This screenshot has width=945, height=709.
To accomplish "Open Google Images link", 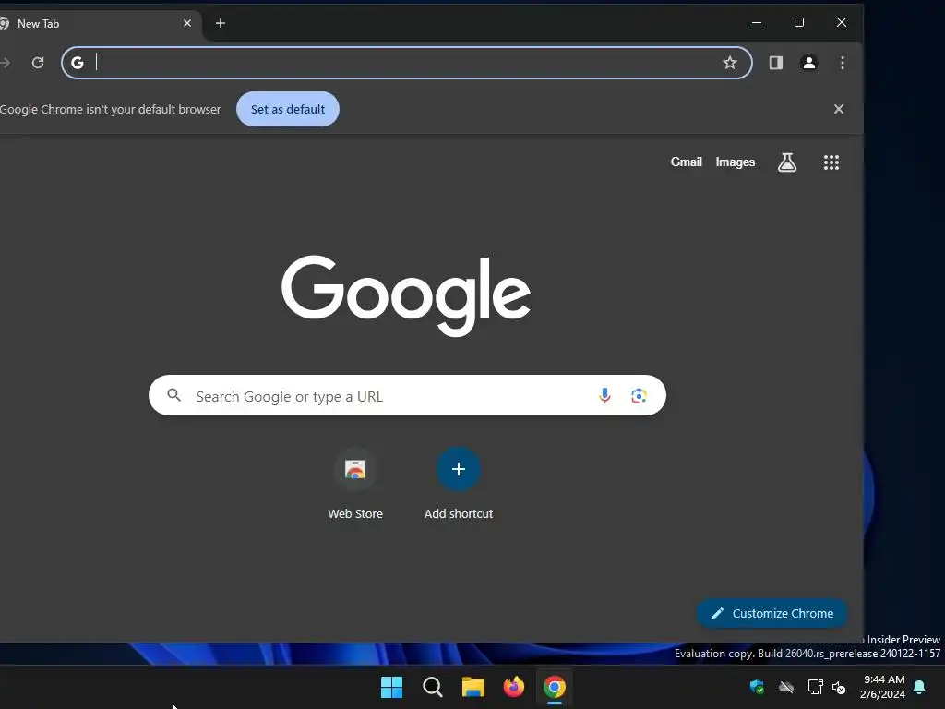I will 736,162.
